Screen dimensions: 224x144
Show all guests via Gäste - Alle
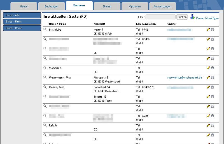pos(22,15)
